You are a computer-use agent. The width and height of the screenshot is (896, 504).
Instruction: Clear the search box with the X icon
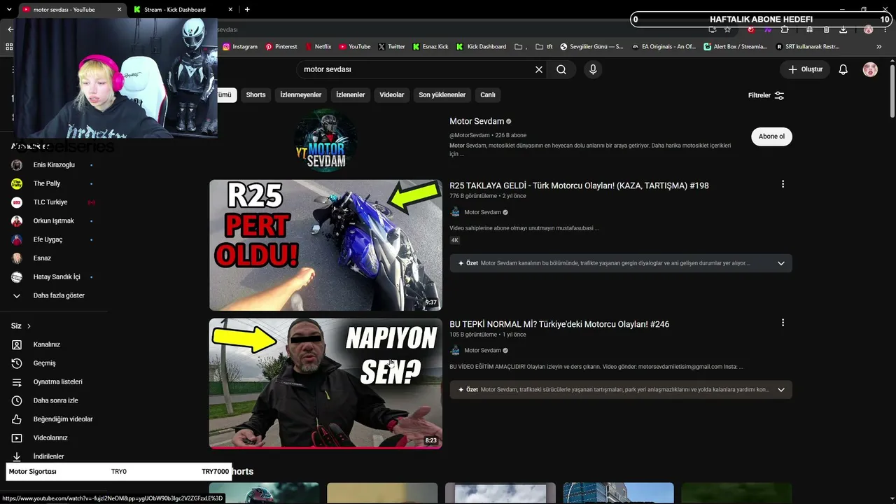coord(539,69)
